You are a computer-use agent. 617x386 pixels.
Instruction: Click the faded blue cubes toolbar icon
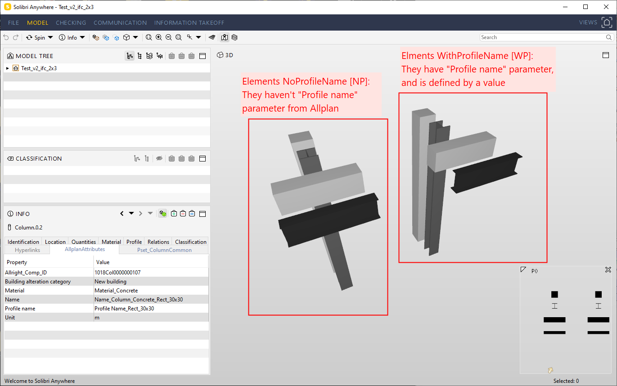click(x=106, y=37)
